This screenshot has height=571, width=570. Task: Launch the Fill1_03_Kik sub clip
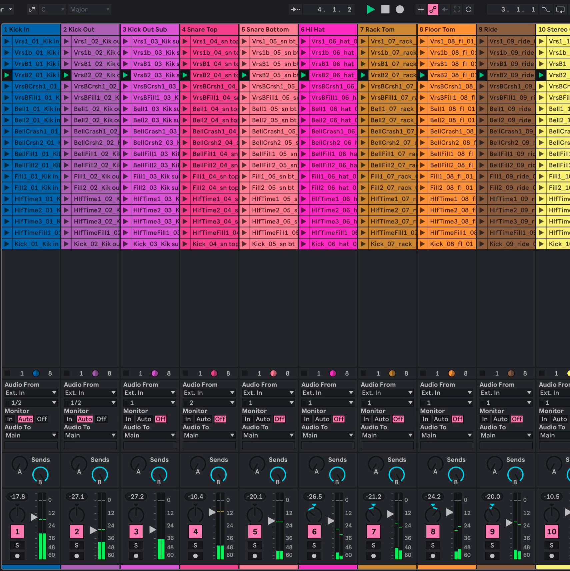(125, 176)
